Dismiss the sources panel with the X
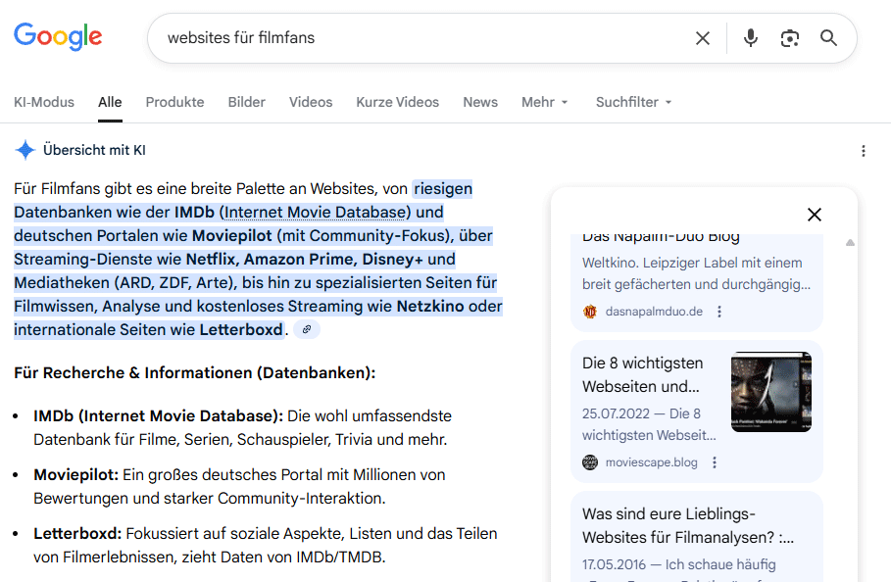This screenshot has width=891, height=582. (x=815, y=214)
